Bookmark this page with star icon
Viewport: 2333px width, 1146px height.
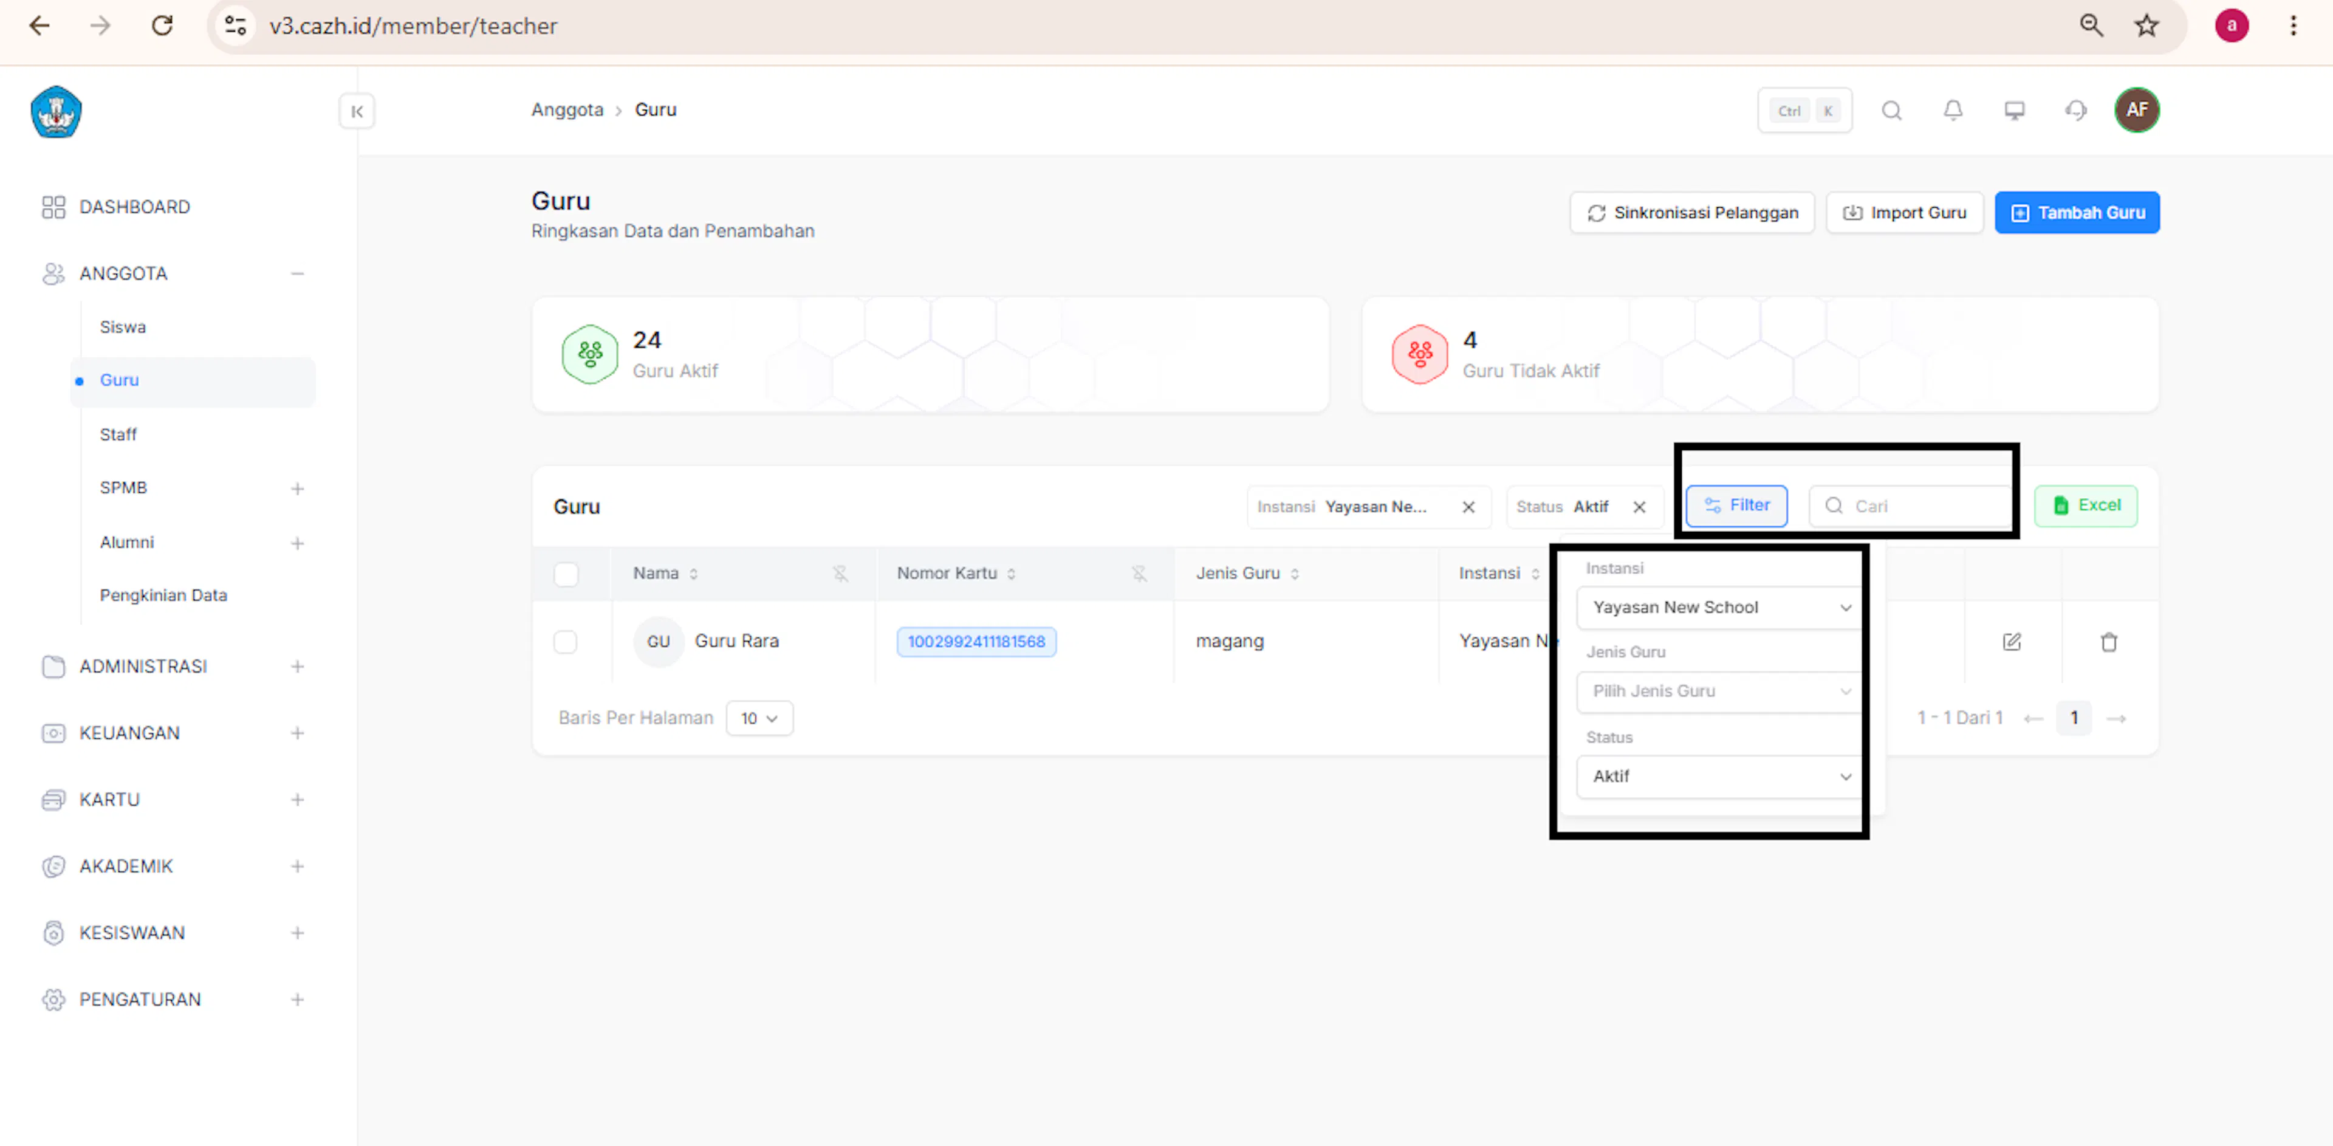click(x=2146, y=26)
